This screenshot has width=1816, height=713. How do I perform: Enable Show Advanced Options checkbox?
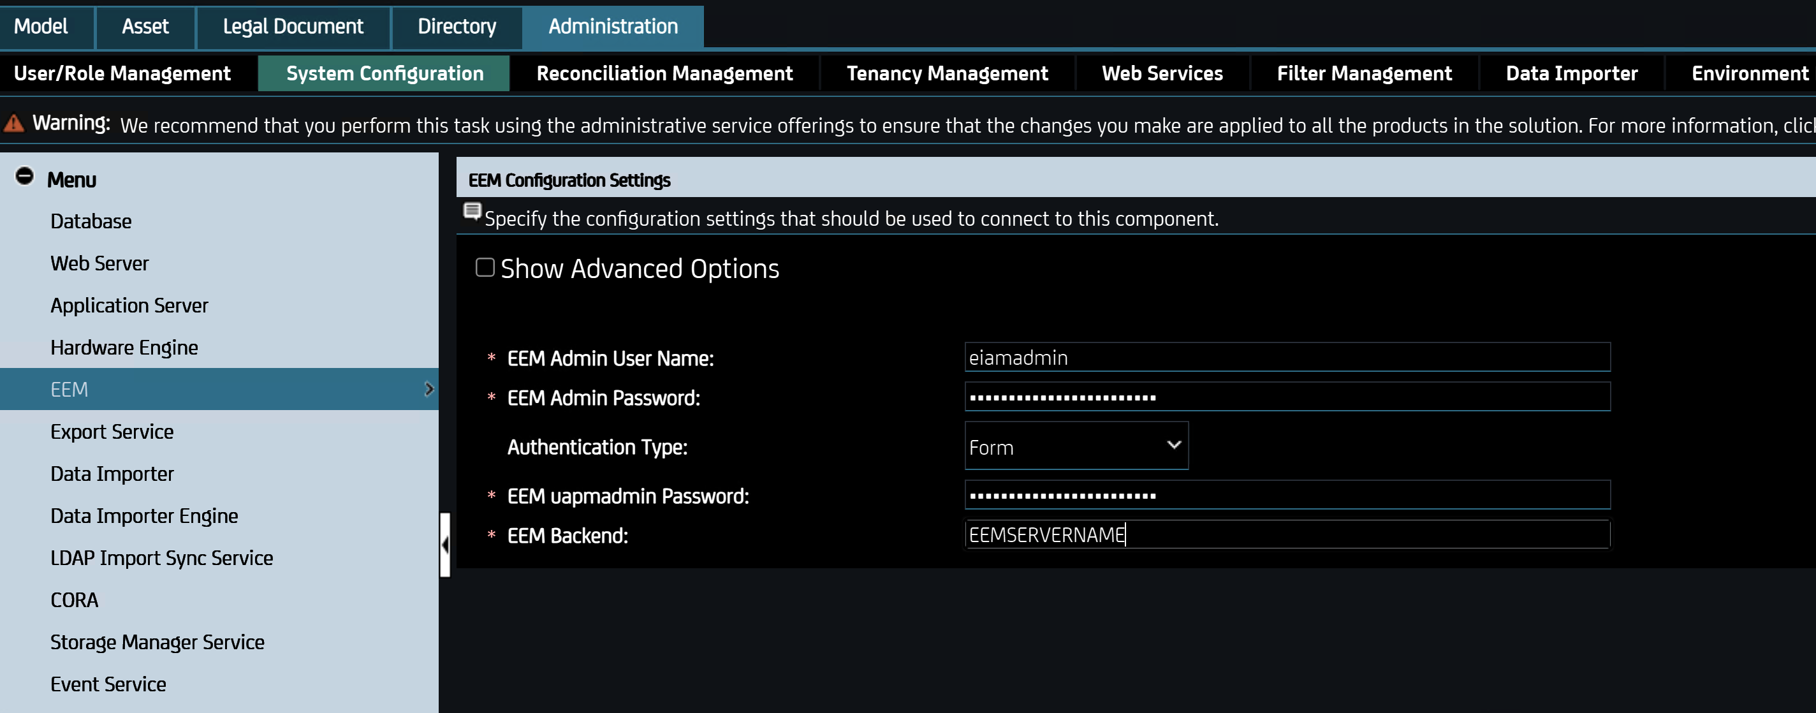tap(485, 268)
